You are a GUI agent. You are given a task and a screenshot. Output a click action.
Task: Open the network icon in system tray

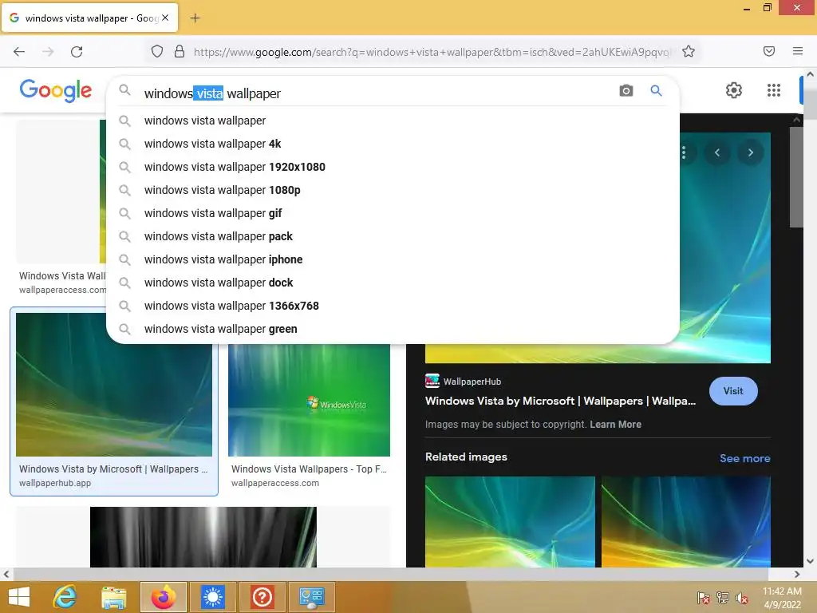[x=723, y=598]
